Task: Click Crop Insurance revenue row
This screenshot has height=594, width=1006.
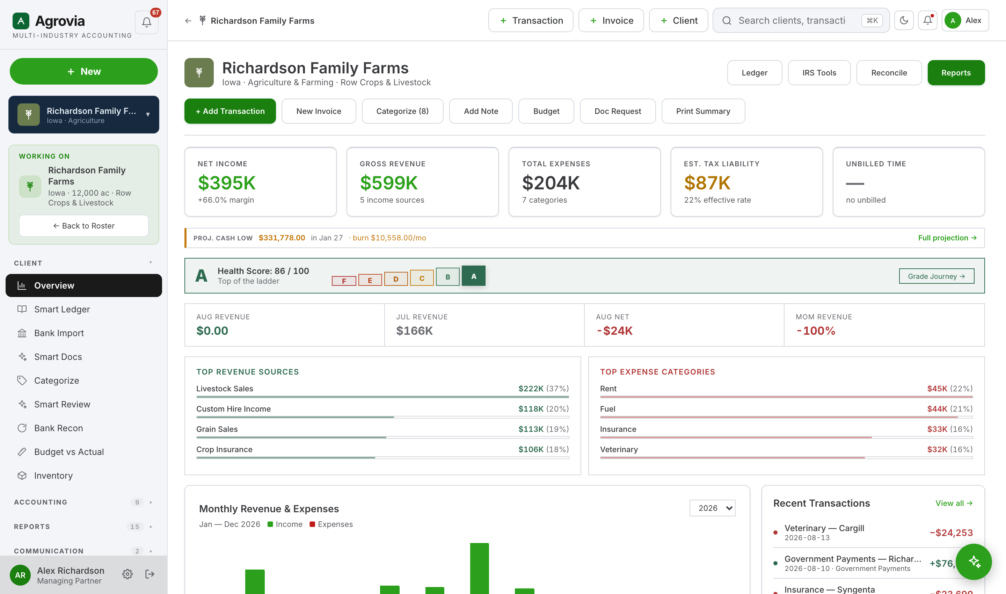Action: 382,451
